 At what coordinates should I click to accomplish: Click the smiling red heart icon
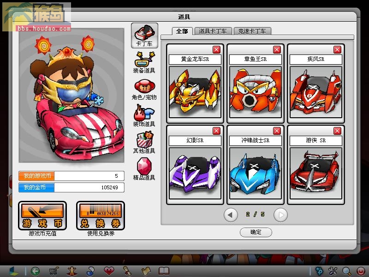109,271
